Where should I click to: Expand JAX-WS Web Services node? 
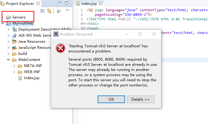(8, 35)
